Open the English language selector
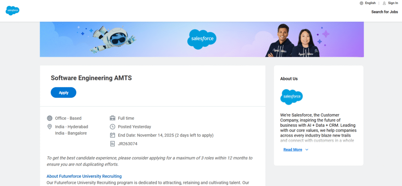 (x=370, y=3)
